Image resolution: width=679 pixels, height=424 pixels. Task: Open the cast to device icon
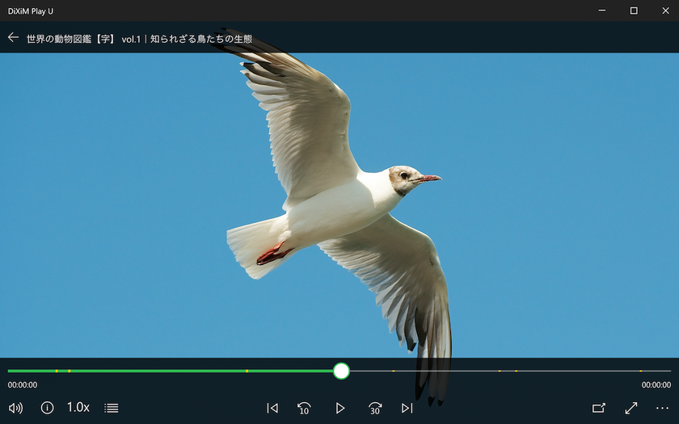coord(599,408)
